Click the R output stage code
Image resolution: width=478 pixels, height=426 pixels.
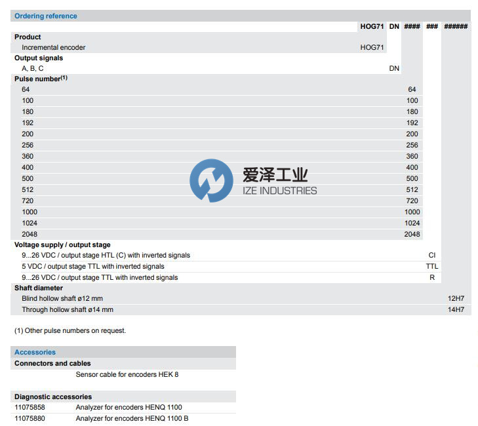(x=431, y=277)
